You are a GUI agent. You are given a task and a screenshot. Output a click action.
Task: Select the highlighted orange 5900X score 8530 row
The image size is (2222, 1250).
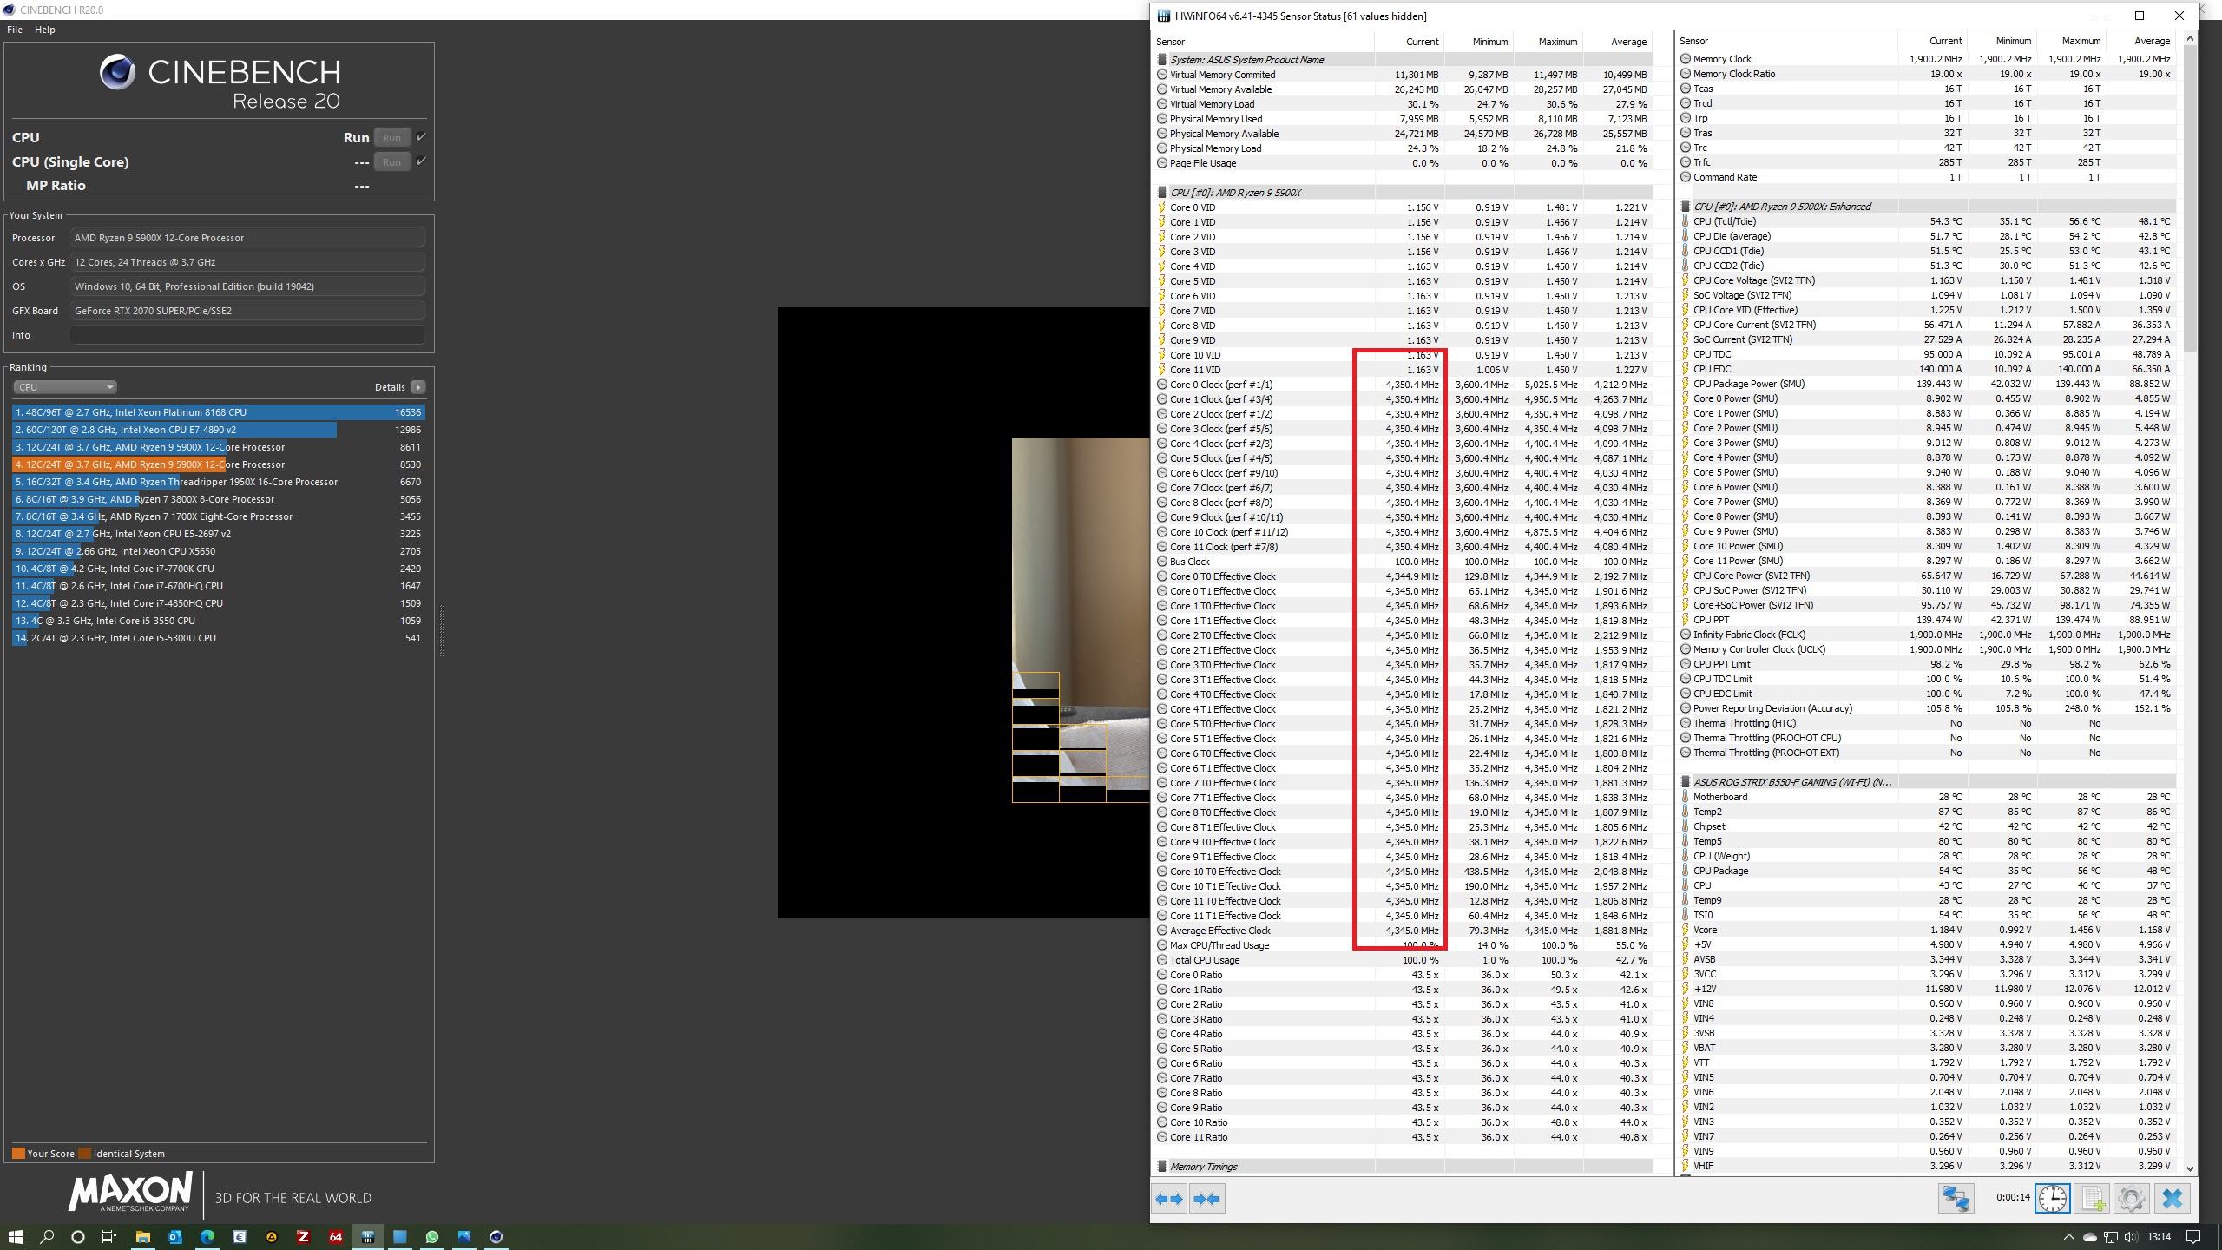pyautogui.click(x=219, y=464)
